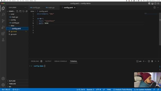Change end of line sequence LF
Image resolution: width=161 pixels, height=91 pixels.
pyautogui.click(x=104, y=89)
